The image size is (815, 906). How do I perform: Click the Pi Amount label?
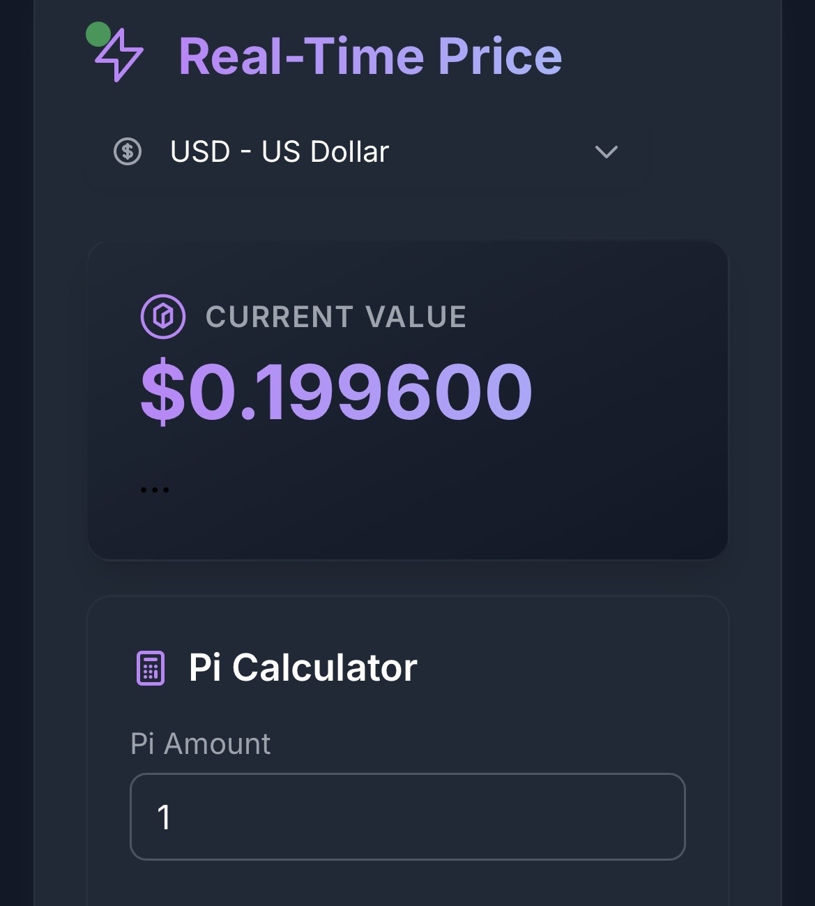coord(200,743)
